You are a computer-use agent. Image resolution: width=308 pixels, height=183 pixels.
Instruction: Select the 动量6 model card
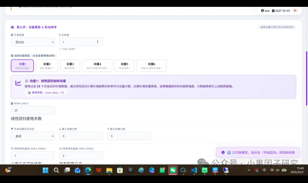coord(151,66)
